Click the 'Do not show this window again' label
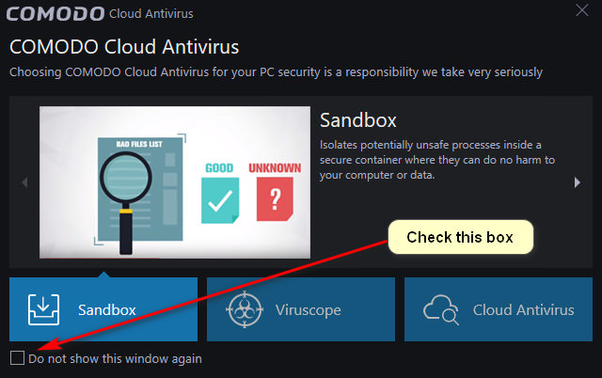602x378 pixels. [115, 359]
